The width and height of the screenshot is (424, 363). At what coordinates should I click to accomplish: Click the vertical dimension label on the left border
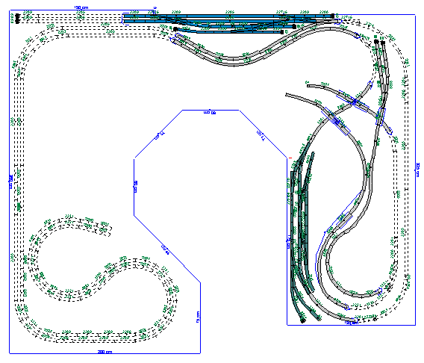click(10, 181)
